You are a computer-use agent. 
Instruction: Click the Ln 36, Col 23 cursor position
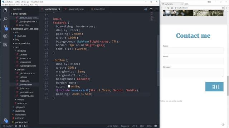tap(112, 126)
